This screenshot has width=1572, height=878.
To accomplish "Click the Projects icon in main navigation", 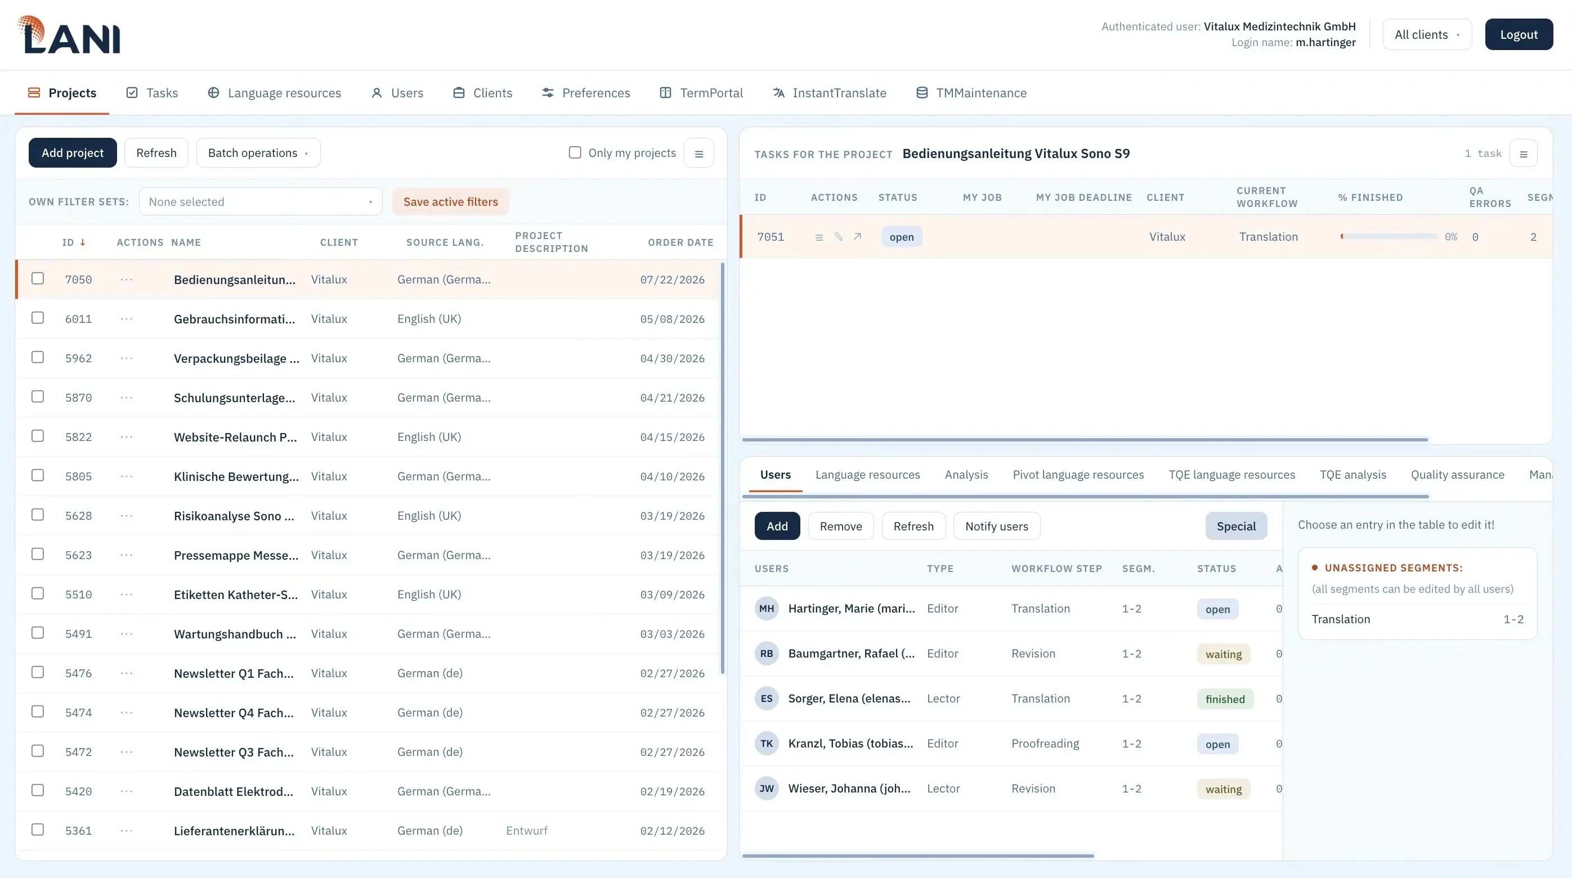I will pyautogui.click(x=34, y=93).
